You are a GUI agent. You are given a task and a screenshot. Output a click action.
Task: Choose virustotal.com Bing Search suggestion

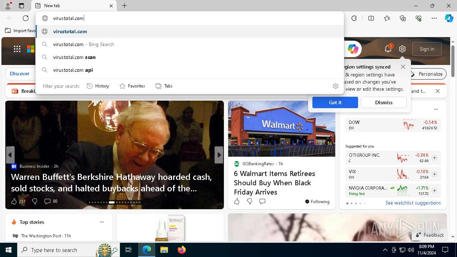point(190,44)
